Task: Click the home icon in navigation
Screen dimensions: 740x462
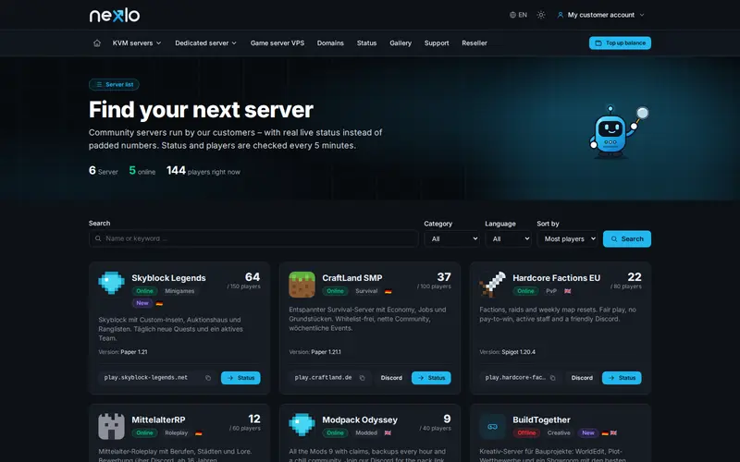Action: coord(97,43)
